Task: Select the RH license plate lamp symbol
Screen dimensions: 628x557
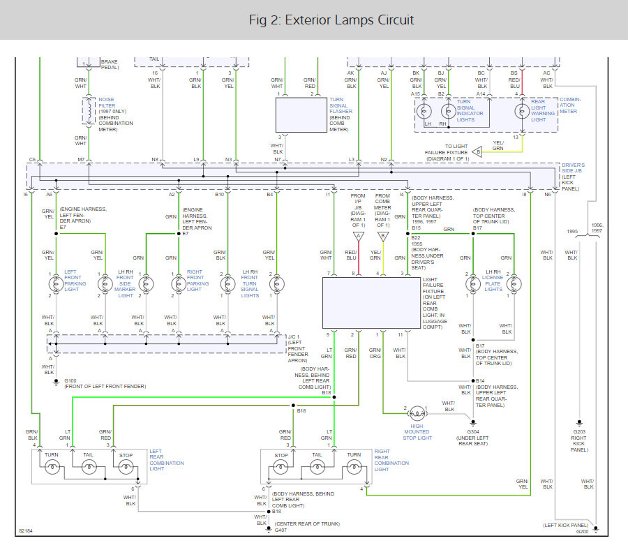Action: pyautogui.click(x=514, y=284)
